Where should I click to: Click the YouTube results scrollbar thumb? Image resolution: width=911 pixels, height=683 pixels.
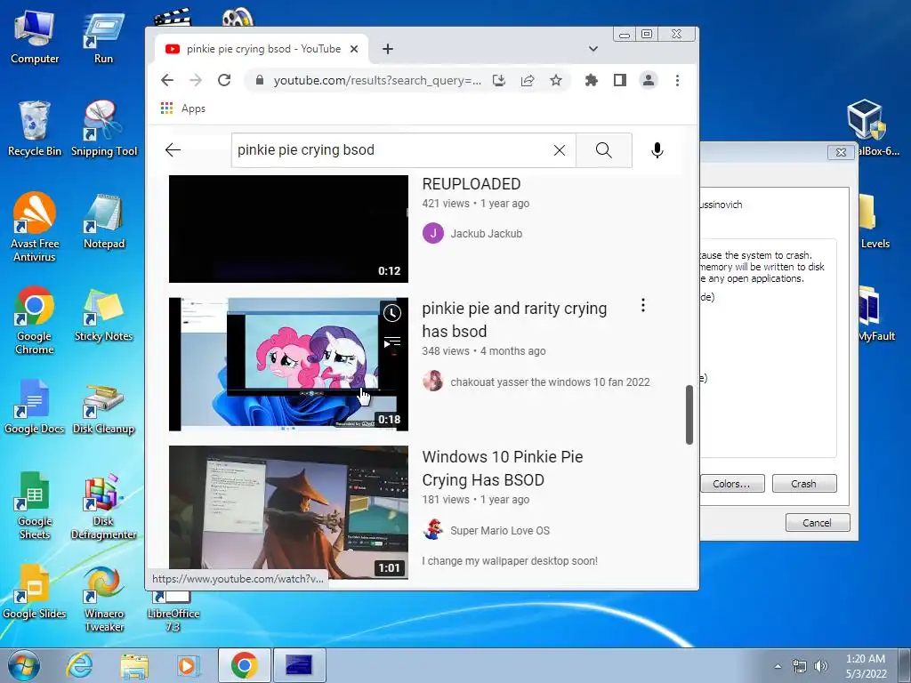click(689, 414)
